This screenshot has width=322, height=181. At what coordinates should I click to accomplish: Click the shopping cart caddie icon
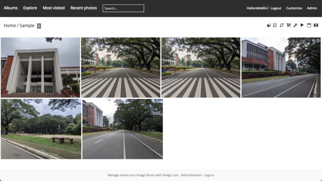[289, 25]
